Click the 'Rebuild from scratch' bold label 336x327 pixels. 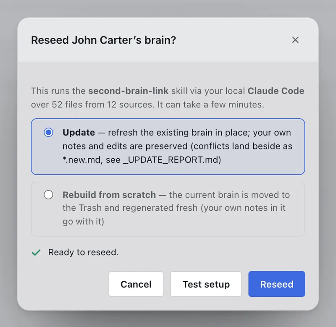click(109, 195)
